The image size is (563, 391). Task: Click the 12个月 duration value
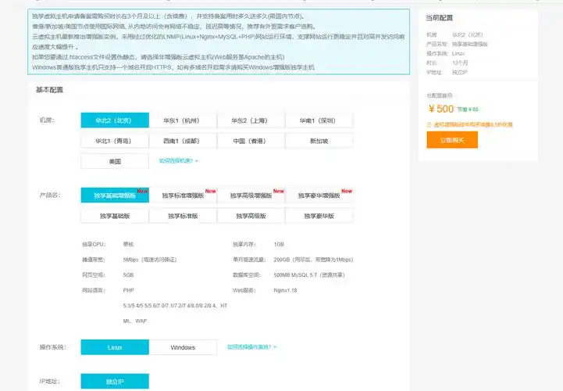pos(460,63)
